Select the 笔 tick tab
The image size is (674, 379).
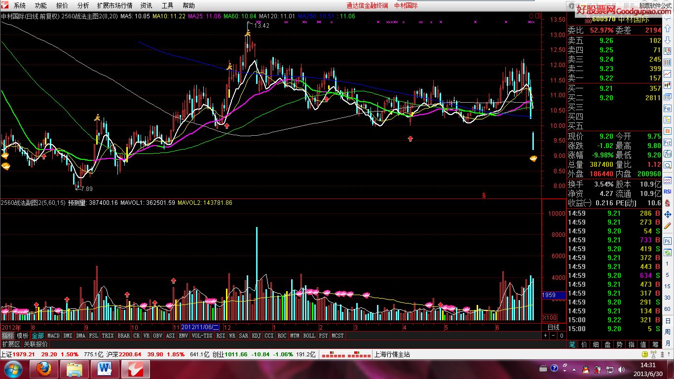point(572,344)
